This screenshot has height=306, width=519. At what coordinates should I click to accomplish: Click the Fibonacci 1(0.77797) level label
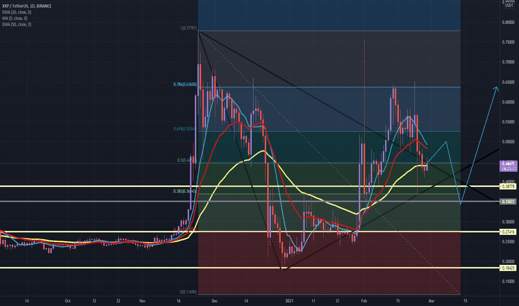(x=188, y=28)
